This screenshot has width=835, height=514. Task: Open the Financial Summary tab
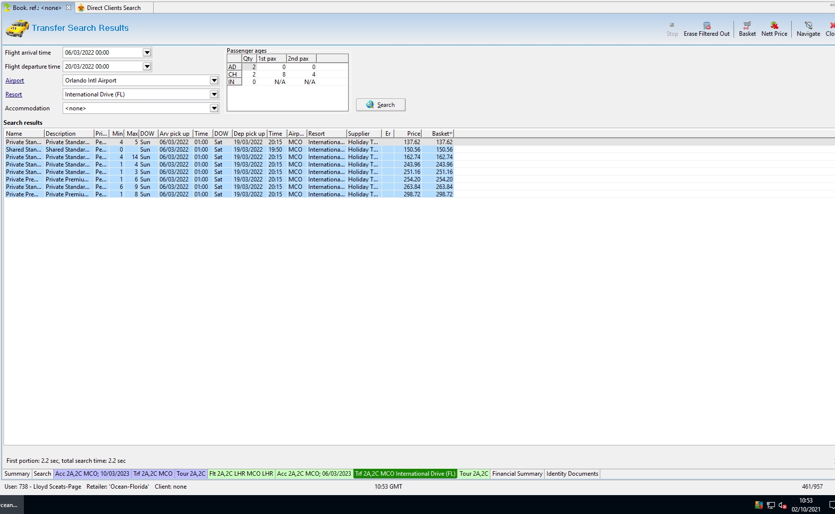[x=517, y=474]
